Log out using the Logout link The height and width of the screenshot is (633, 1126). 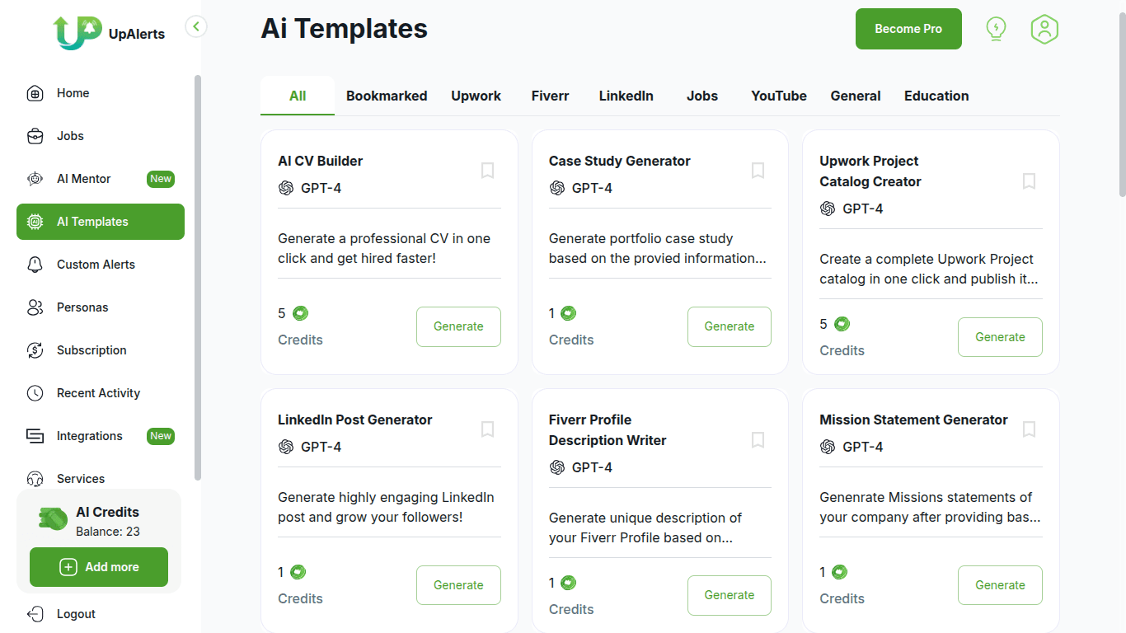[x=76, y=614]
